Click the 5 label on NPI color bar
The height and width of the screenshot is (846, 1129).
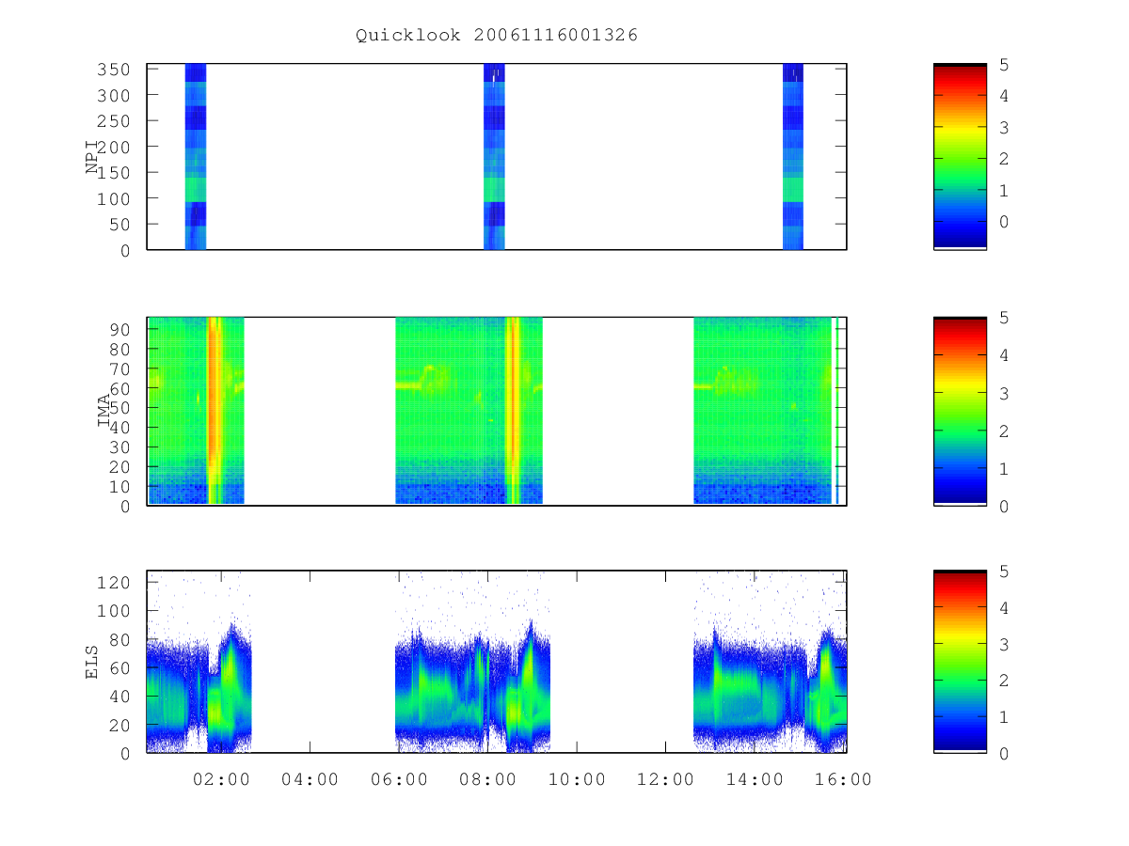click(x=1004, y=65)
